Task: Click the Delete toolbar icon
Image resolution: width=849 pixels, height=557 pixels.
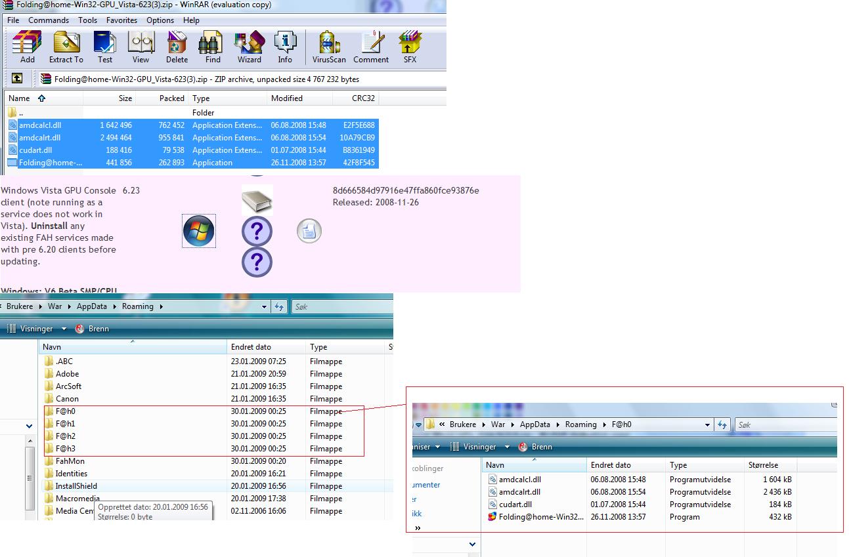Action: point(177,47)
